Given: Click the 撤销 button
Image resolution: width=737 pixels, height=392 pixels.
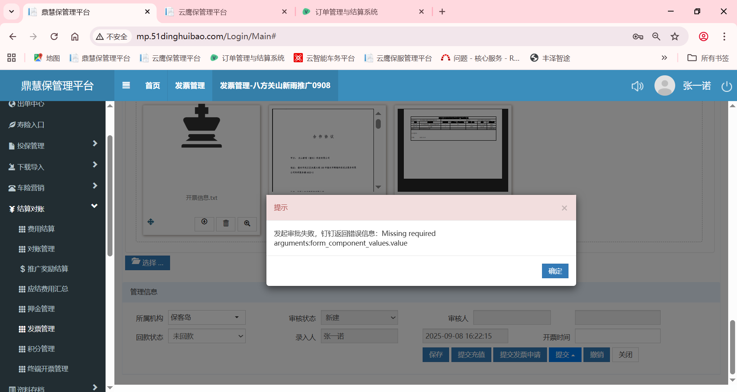Looking at the screenshot, I should (597, 355).
